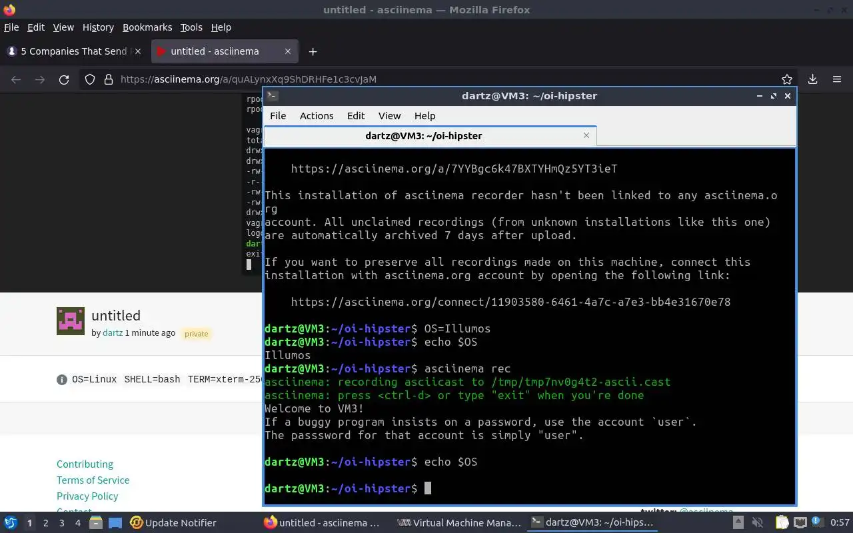Viewport: 853px width, 533px height.
Task: Click the dartz author link
Action: click(113, 332)
